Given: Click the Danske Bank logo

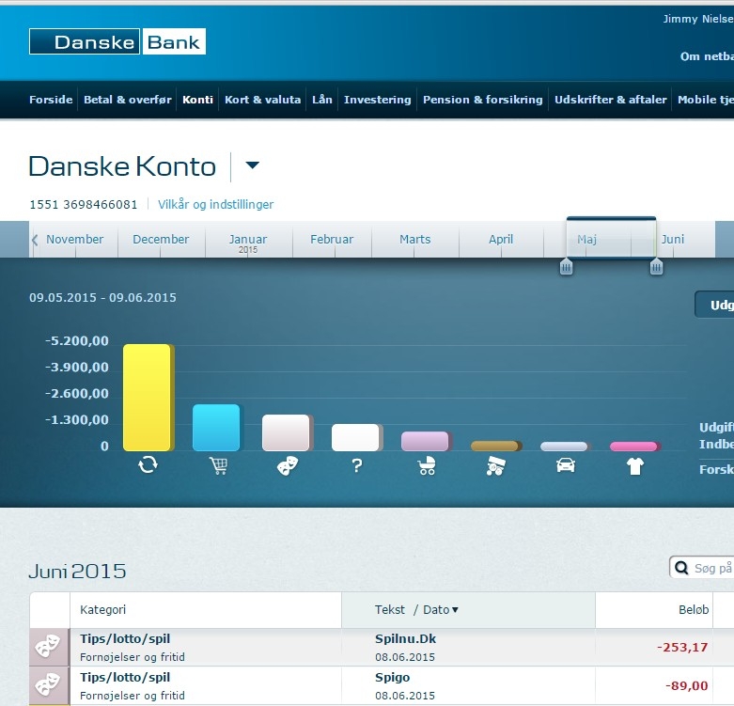Looking at the screenshot, I should coord(117,41).
